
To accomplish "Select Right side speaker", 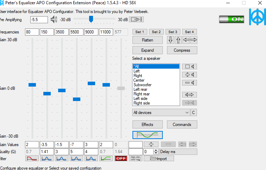I will [x=156, y=103].
